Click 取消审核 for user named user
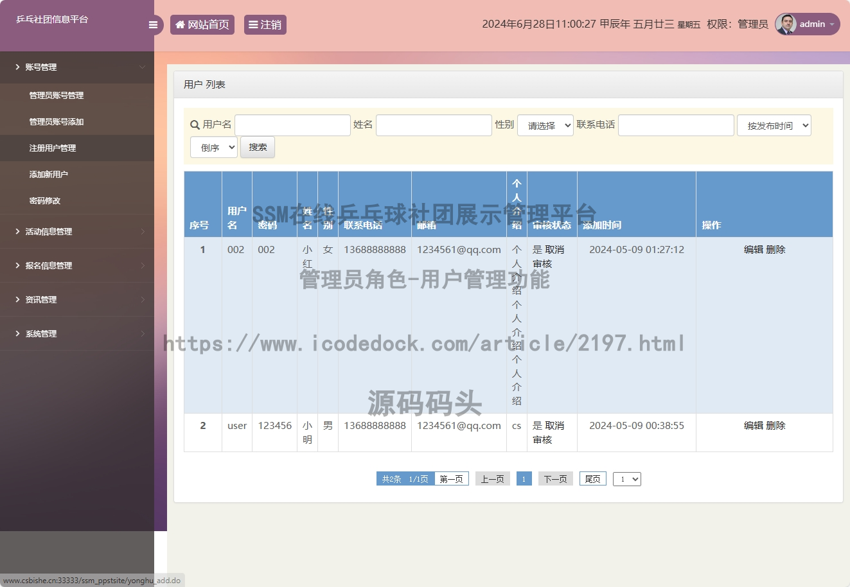Image resolution: width=850 pixels, height=587 pixels. pos(549,432)
